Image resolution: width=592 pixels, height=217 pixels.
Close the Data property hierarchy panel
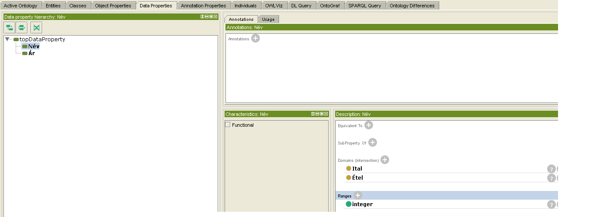pos(215,16)
